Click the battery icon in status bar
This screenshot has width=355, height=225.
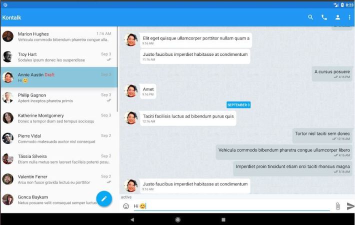(x=342, y=5)
